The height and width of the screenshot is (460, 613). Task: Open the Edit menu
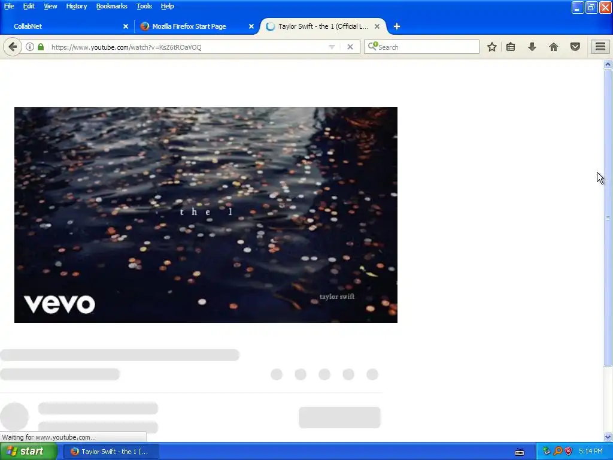[29, 6]
